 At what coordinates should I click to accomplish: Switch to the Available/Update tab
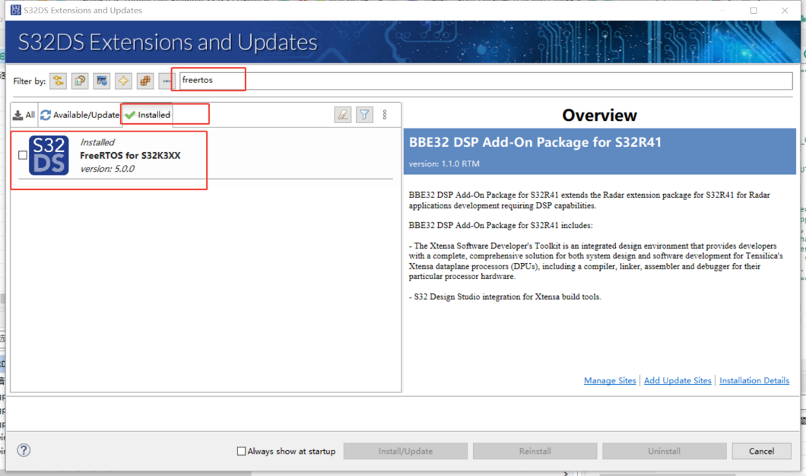[x=80, y=115]
